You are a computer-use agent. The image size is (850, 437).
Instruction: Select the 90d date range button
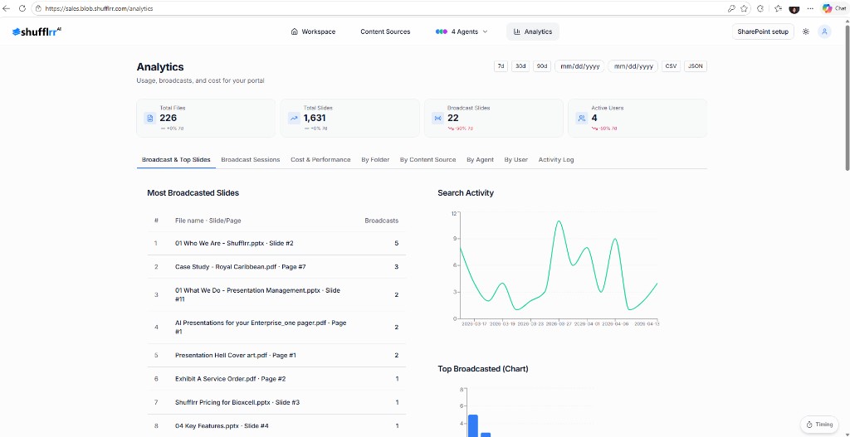click(x=541, y=66)
